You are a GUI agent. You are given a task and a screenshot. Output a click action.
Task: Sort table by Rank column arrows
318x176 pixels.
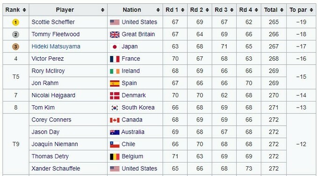pyautogui.click(x=24, y=10)
